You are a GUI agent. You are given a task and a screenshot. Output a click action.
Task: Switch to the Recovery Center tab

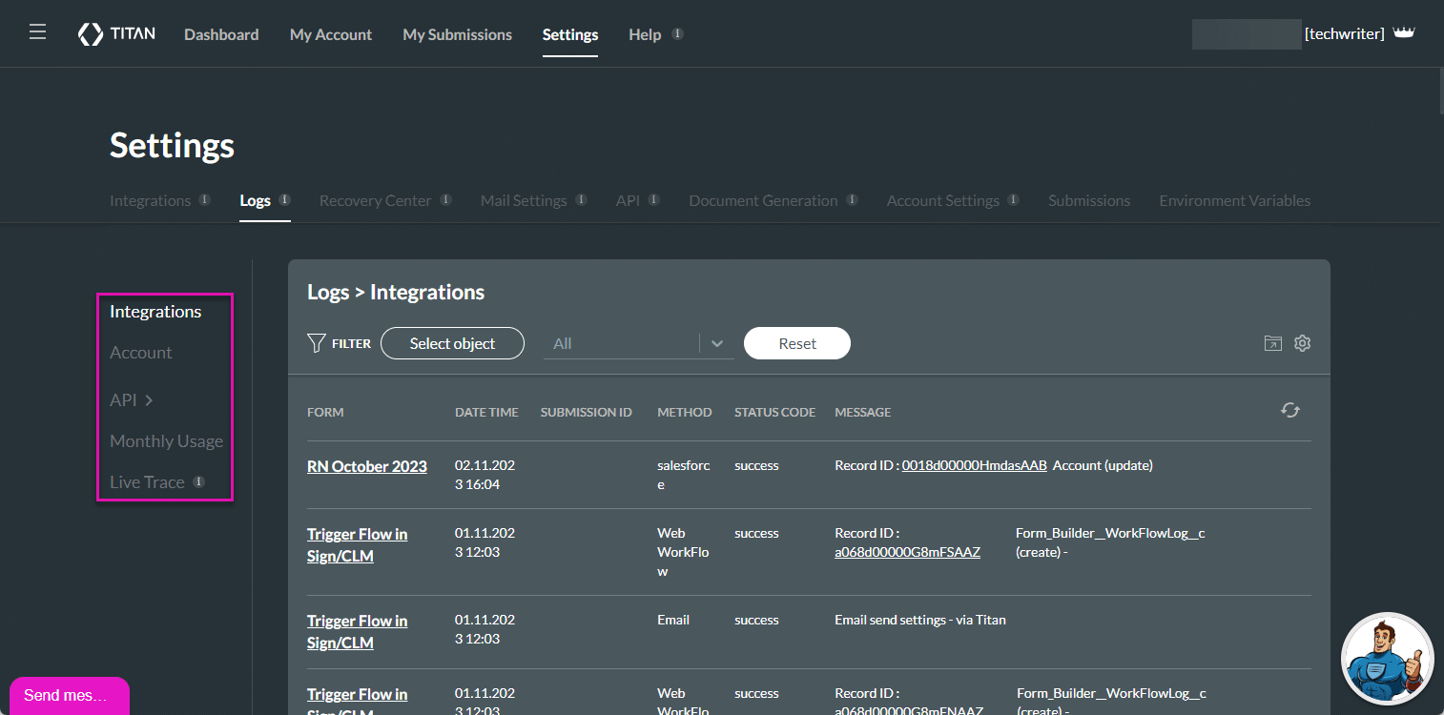376,200
